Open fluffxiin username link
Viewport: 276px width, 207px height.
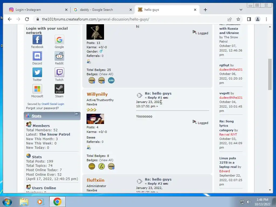pyautogui.click(x=95, y=180)
